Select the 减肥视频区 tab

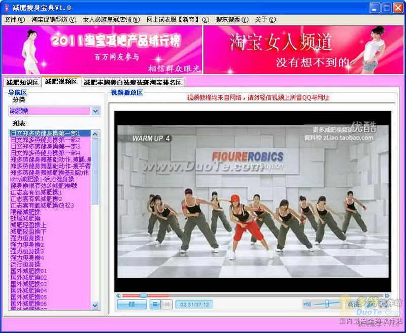(x=61, y=82)
